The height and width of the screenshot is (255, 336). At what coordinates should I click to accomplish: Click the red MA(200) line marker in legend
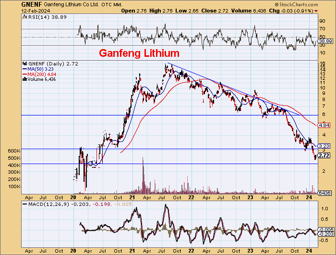(25, 74)
